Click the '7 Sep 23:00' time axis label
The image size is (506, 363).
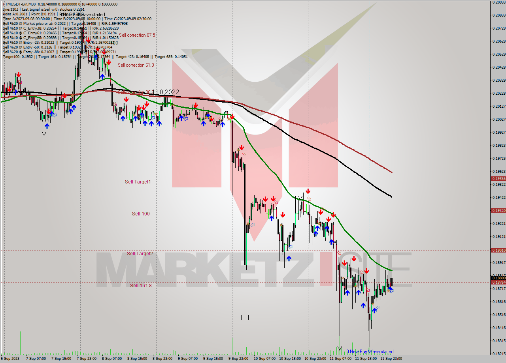pyautogui.click(x=87, y=359)
